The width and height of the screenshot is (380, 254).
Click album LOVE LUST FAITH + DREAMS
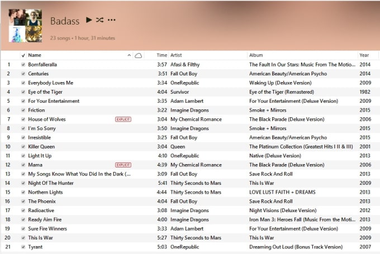coord(282,192)
